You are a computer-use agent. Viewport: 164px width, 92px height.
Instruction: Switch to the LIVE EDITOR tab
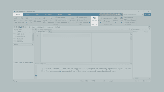[48, 15]
